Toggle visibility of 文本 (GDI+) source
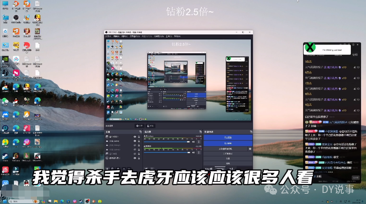Viewport: 366px width, 204px height. pyautogui.click(x=135, y=141)
